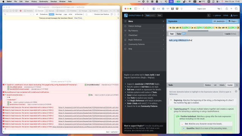Click the red error count indicator in Web Inspector
The height and width of the screenshot is (136, 242).
20,11
